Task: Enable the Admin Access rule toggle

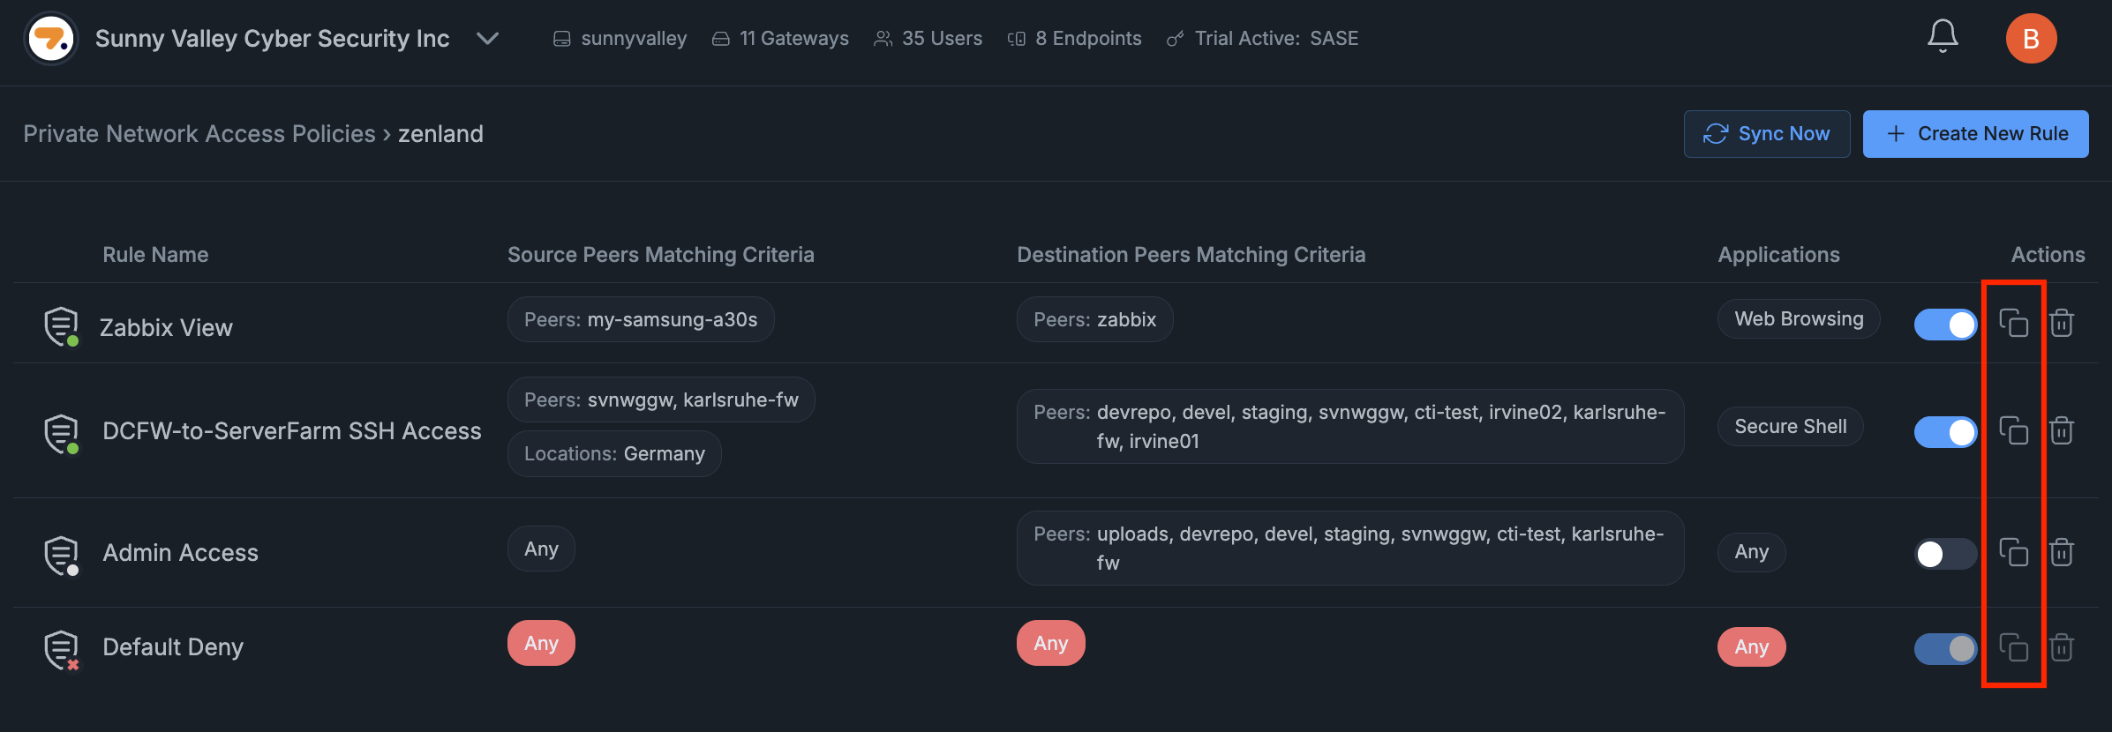Action: tap(1945, 554)
